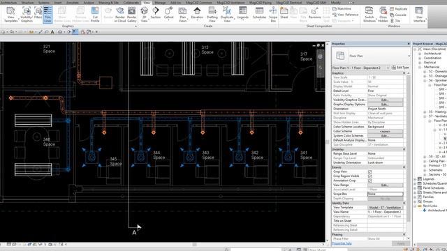Viewport: 447px width, 251px height.
Task: Expand Legends node in Project Browser
Action: coord(415,179)
